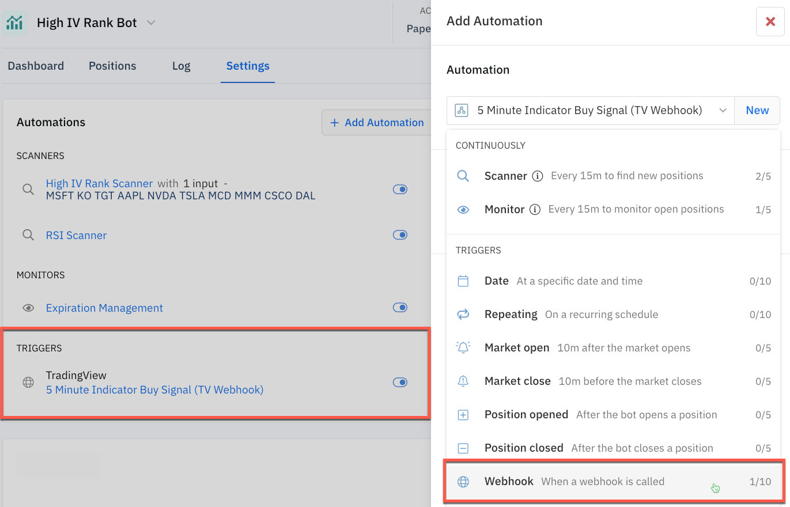Open the Expiration Management link
The image size is (790, 507).
tap(104, 308)
